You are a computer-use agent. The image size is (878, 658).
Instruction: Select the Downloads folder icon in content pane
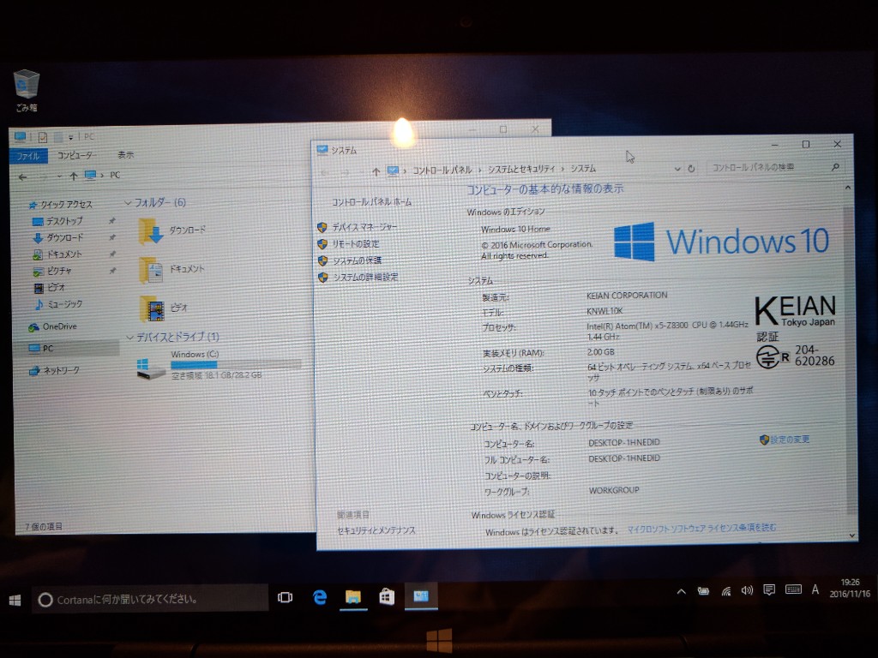(x=150, y=231)
